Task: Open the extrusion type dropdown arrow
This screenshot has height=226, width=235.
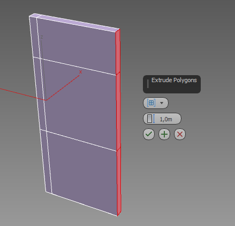Action: click(162, 103)
